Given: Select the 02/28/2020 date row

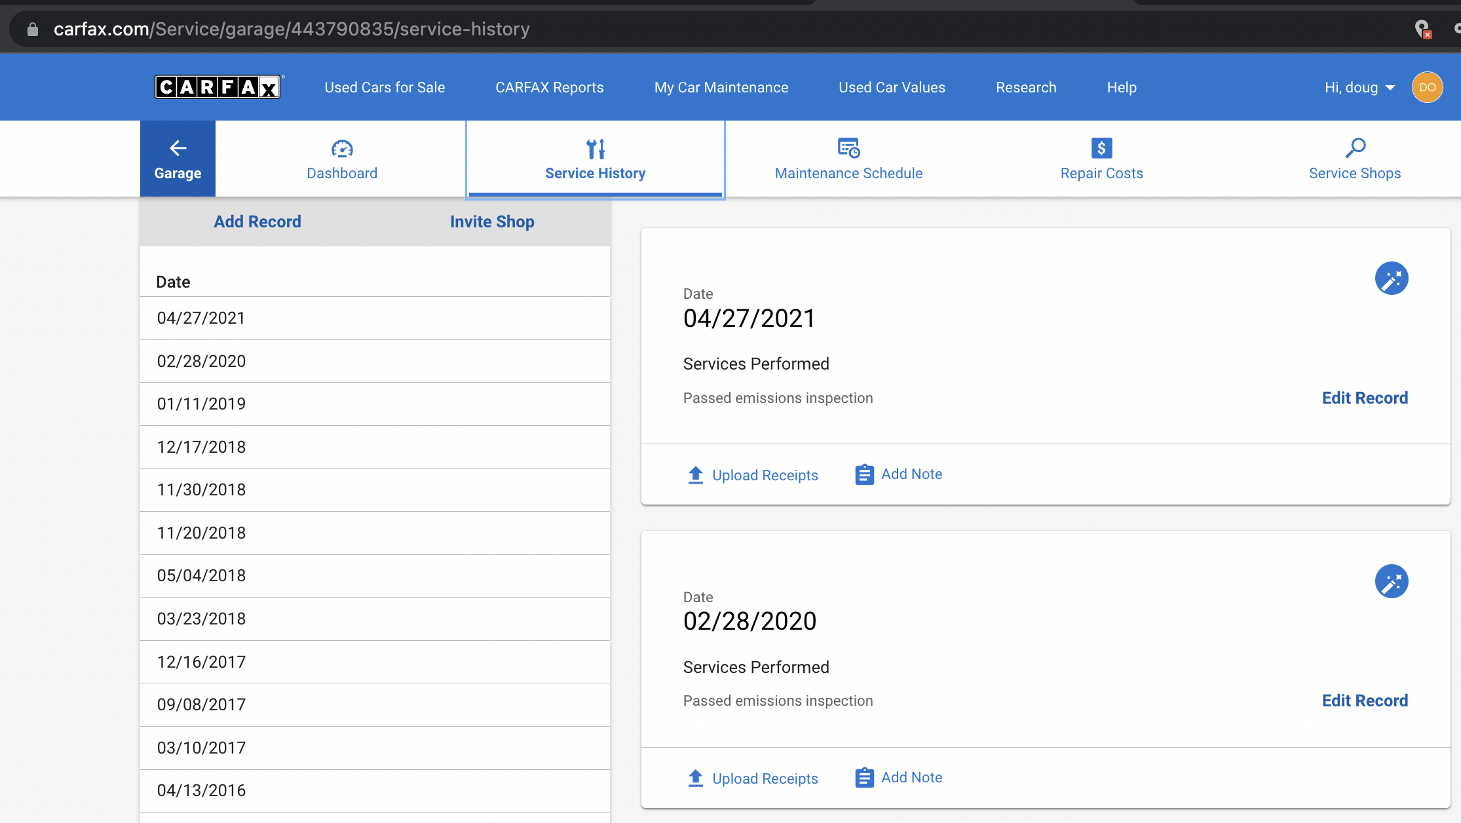Looking at the screenshot, I should pyautogui.click(x=375, y=361).
